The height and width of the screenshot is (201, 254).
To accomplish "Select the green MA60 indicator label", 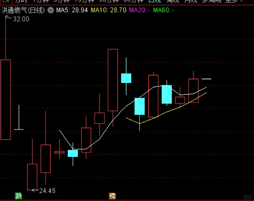I will point(164,10).
